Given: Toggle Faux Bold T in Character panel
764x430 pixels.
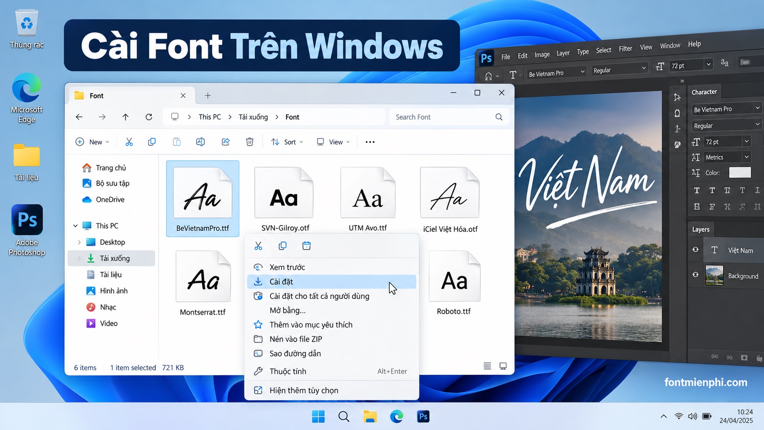Looking at the screenshot, I should tap(697, 190).
